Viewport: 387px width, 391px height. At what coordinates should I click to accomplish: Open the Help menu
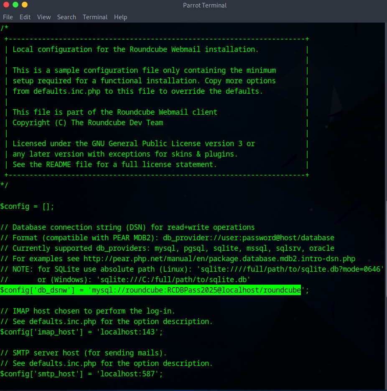pos(120,17)
